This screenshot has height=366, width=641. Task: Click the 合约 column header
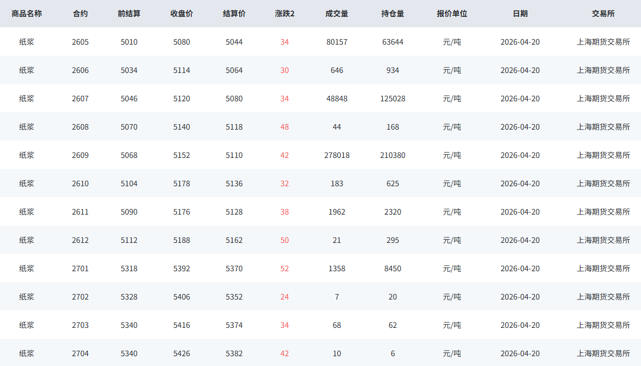[x=80, y=14]
